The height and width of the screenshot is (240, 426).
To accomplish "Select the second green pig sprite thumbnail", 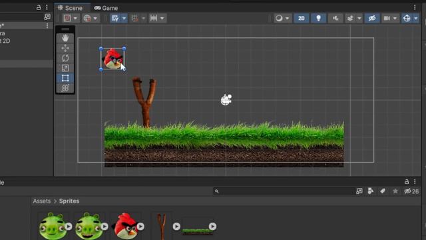I will [89, 227].
